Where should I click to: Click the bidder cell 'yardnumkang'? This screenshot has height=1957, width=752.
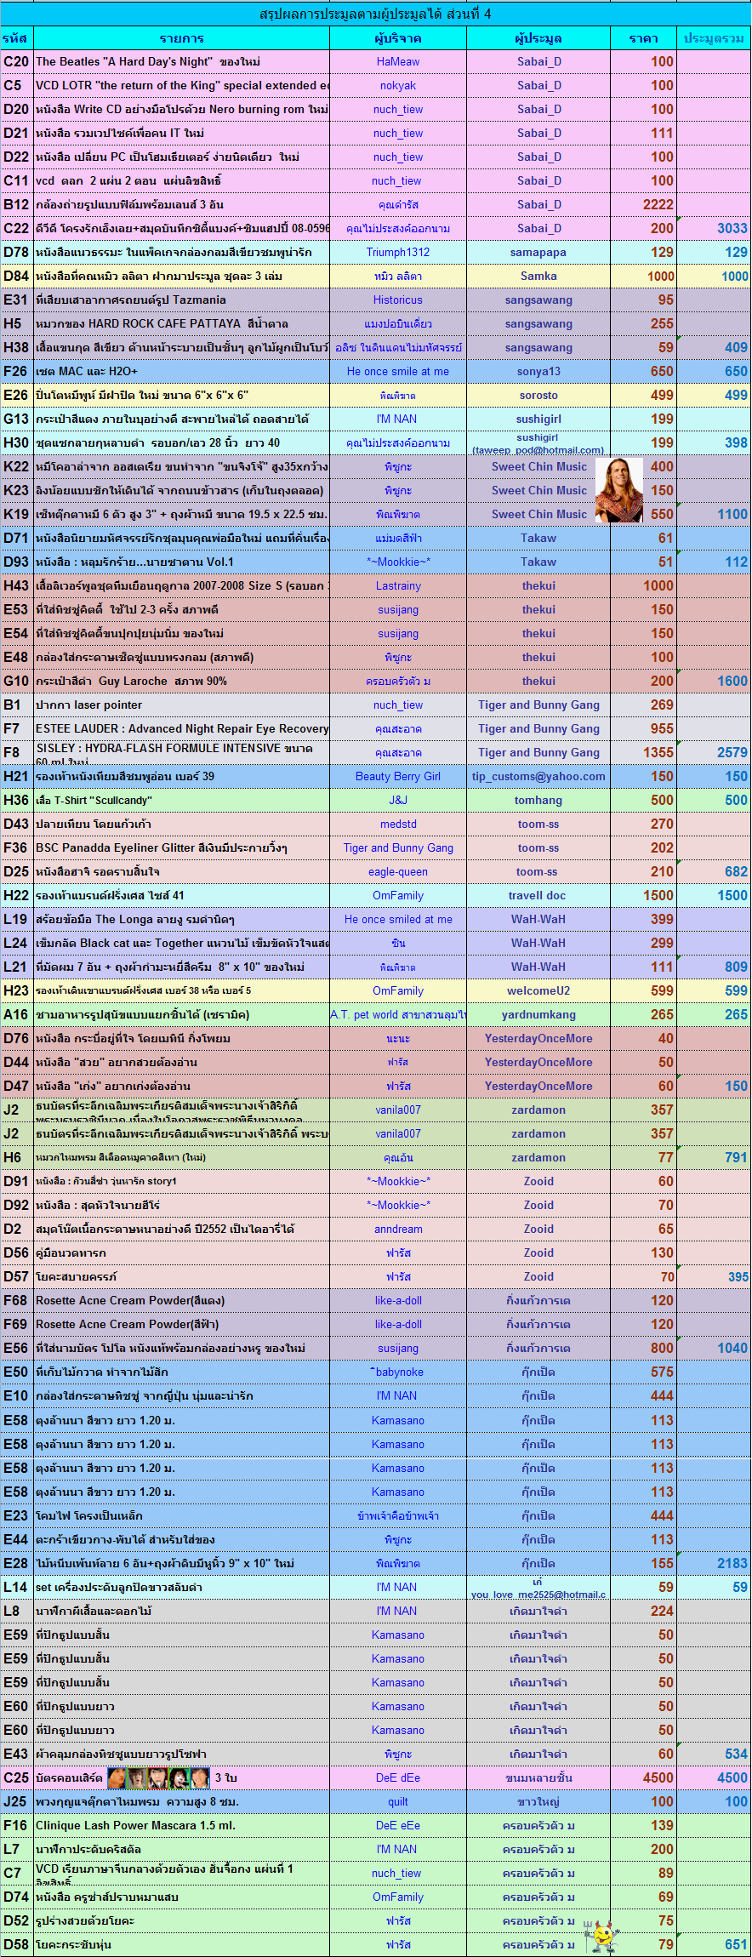tap(538, 1014)
